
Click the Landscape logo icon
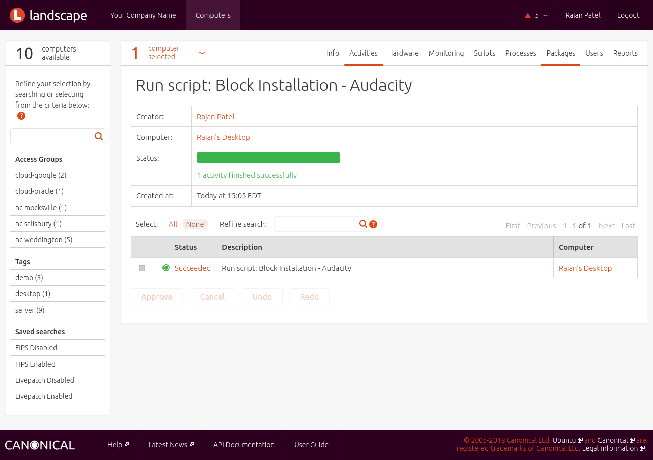point(17,15)
